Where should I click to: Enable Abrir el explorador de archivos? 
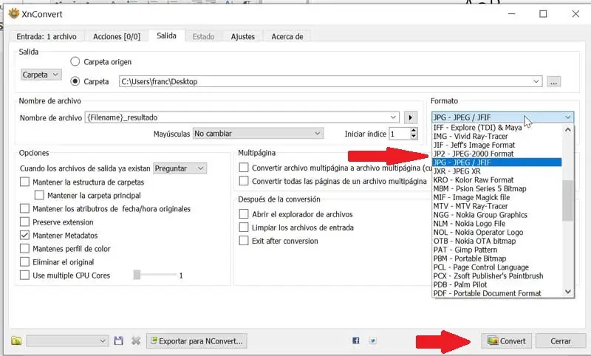[244, 214]
